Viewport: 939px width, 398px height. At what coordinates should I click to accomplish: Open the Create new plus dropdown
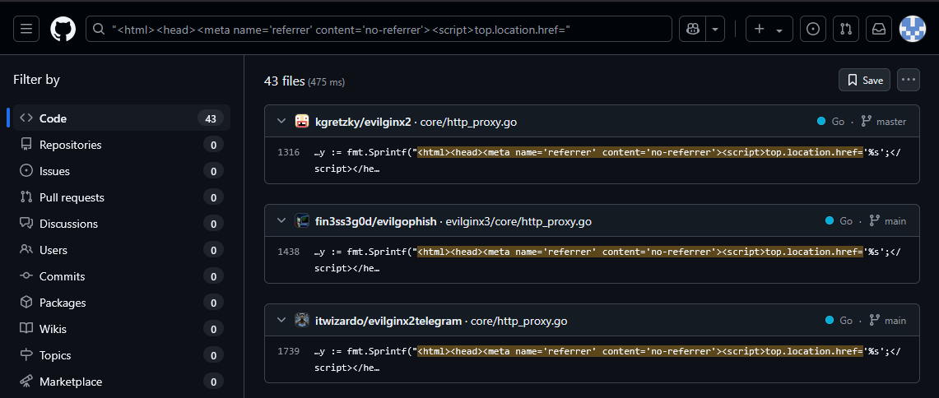(x=769, y=29)
